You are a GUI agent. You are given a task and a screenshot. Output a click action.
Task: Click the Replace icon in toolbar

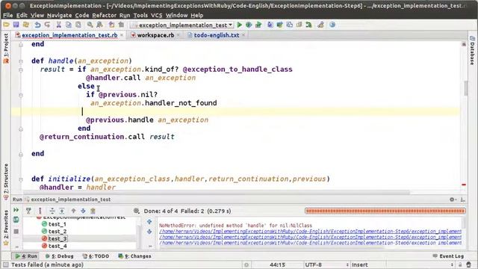coord(99,25)
